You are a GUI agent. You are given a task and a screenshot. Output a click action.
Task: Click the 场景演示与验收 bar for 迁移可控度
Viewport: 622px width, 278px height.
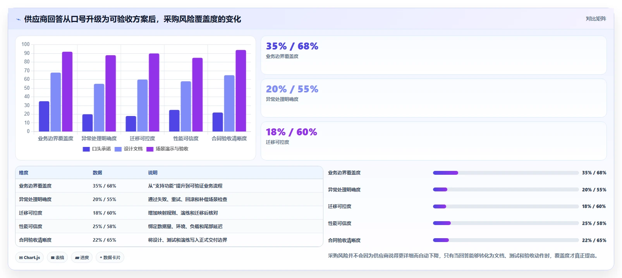(154, 92)
